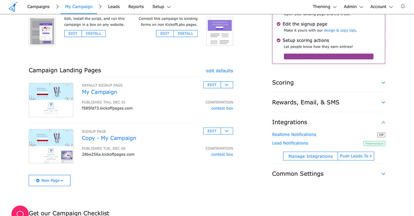Open the Theming menu
Viewport: 414px width, 216px height.
point(324,7)
